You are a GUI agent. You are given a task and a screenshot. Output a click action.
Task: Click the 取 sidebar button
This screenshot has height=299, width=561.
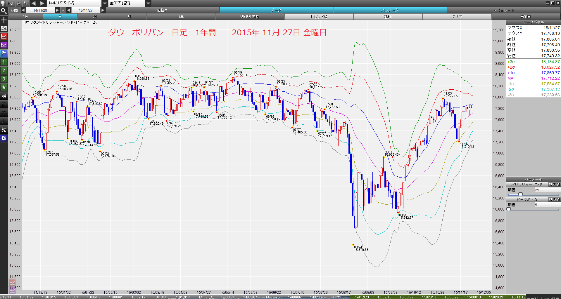[4, 113]
